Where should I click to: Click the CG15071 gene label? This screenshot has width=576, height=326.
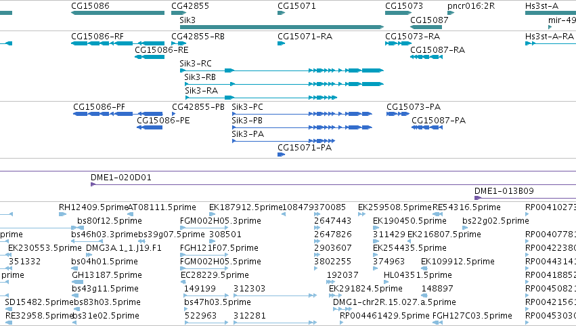[x=296, y=6]
